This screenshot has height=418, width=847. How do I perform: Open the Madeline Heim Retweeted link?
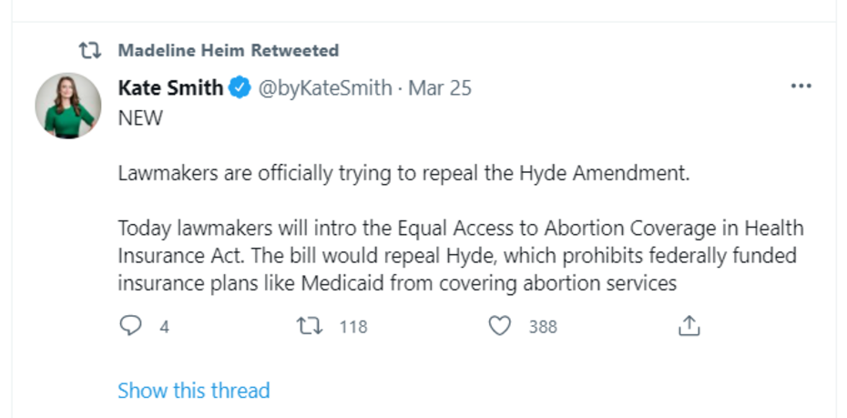(228, 50)
